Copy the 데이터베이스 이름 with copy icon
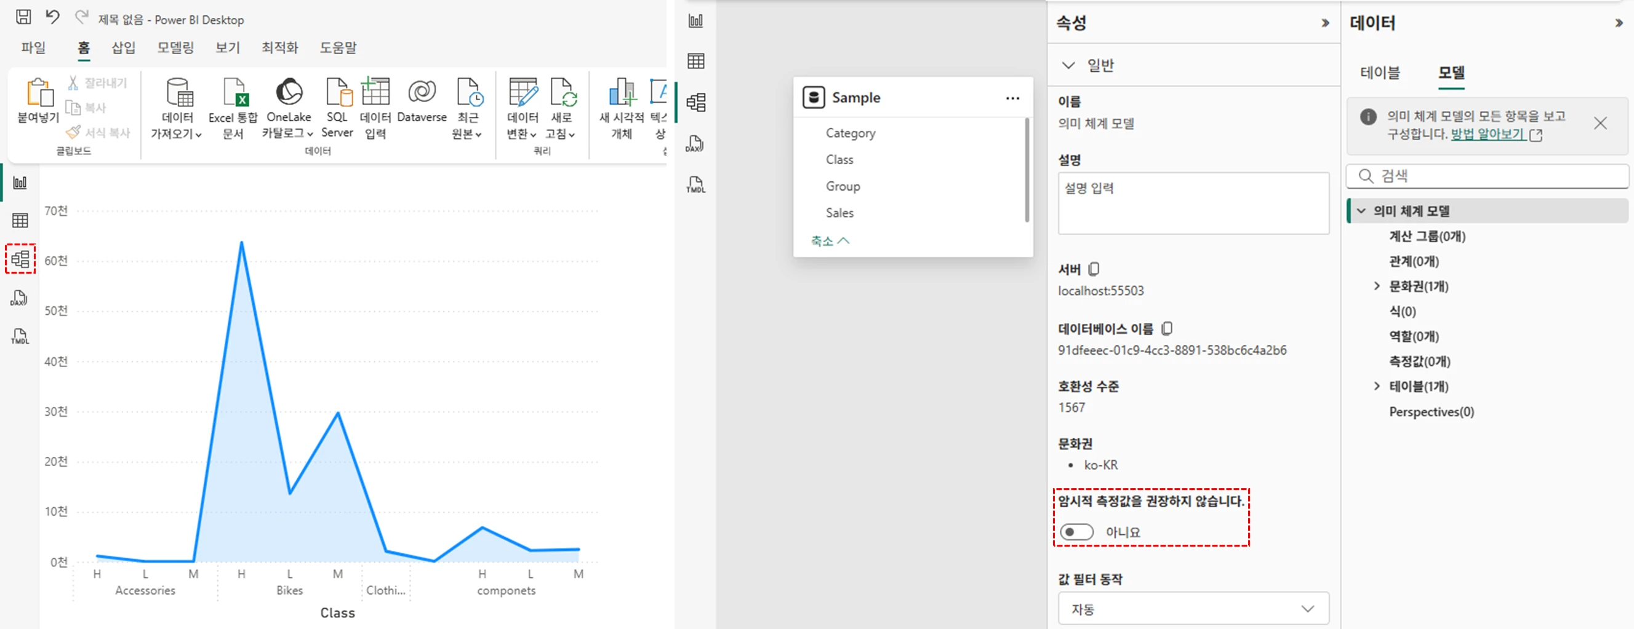Screen dimensions: 1634x629 click(x=1166, y=329)
